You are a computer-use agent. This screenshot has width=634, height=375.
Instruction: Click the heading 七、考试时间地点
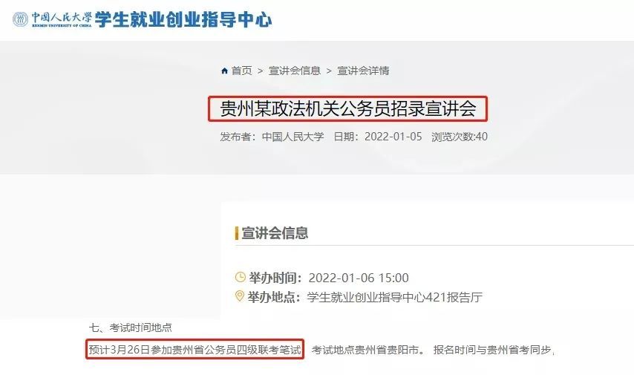[130, 327]
